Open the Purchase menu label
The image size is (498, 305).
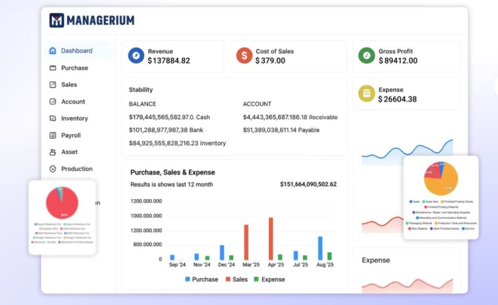click(74, 68)
